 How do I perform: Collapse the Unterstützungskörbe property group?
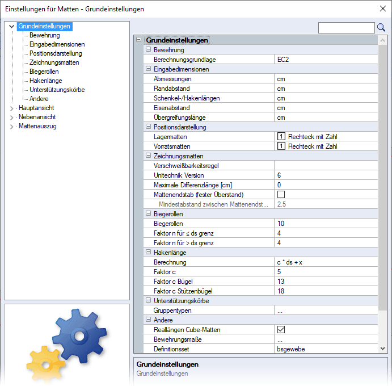(x=148, y=300)
